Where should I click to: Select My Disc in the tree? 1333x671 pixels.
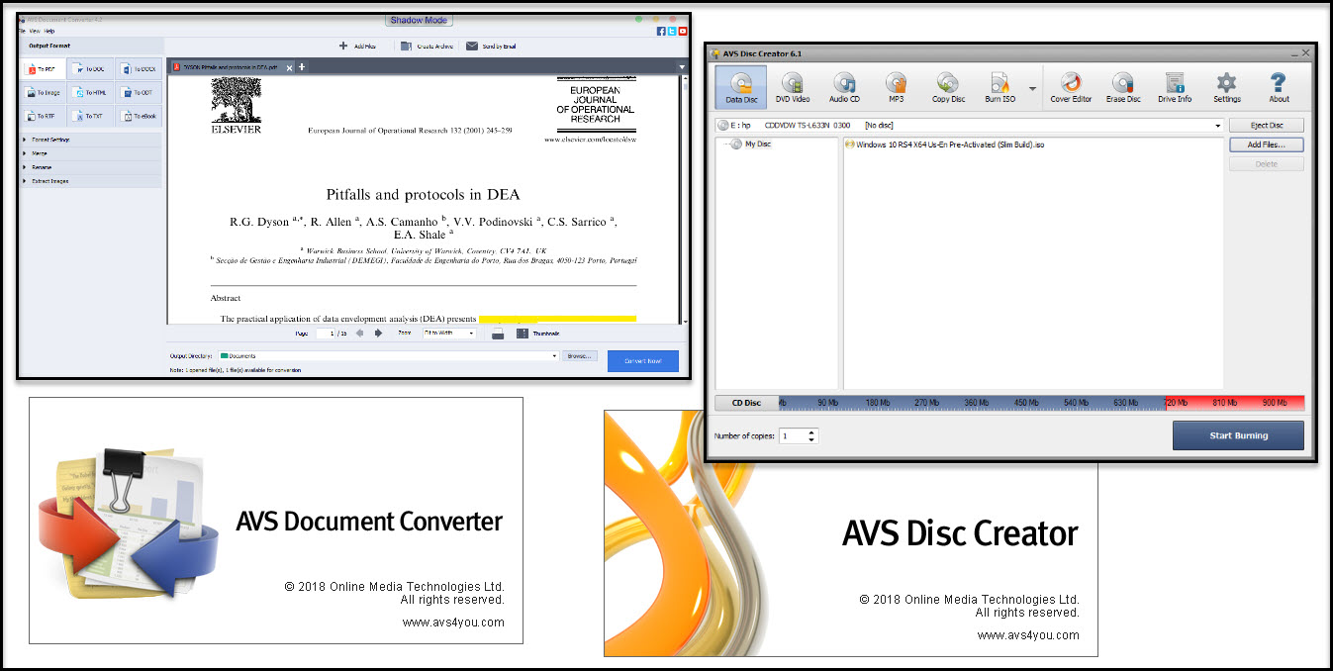[750, 144]
